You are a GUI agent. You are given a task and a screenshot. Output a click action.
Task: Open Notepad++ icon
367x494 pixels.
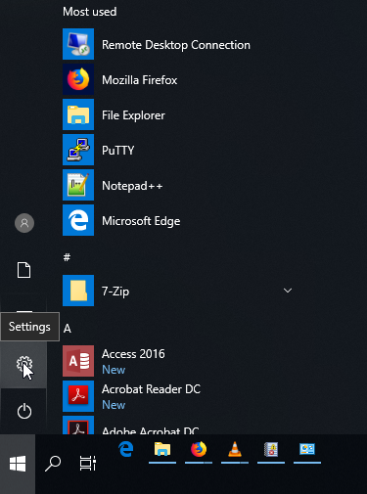[x=78, y=185]
